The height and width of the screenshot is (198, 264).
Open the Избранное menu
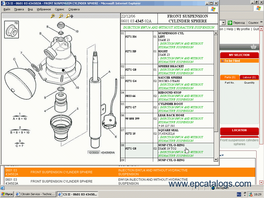(x=44, y=9)
